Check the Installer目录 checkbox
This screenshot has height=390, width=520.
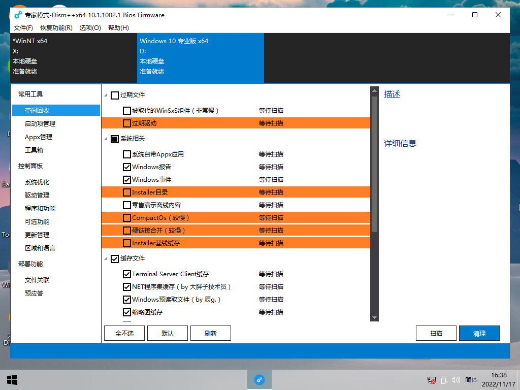click(x=126, y=192)
